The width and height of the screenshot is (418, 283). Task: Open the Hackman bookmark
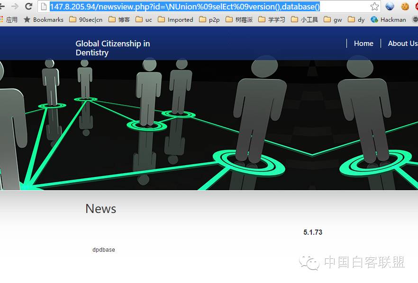[389, 19]
